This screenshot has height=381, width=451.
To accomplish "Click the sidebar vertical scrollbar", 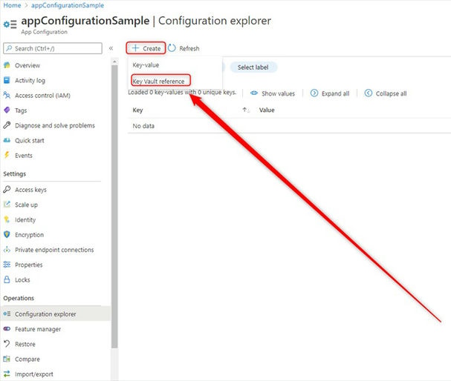I will (x=114, y=207).
